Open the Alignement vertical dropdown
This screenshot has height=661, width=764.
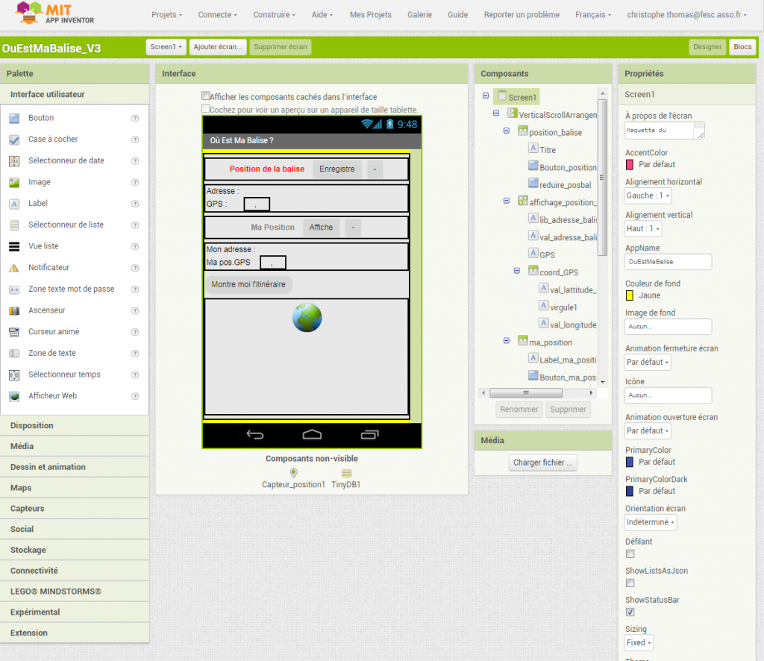[643, 229]
